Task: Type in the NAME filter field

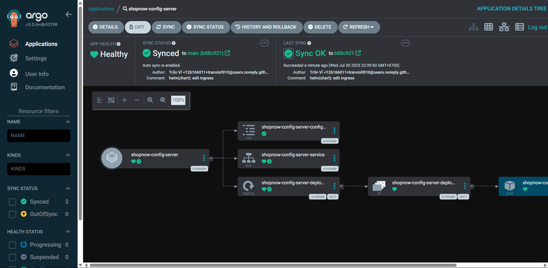Action: 39,135
